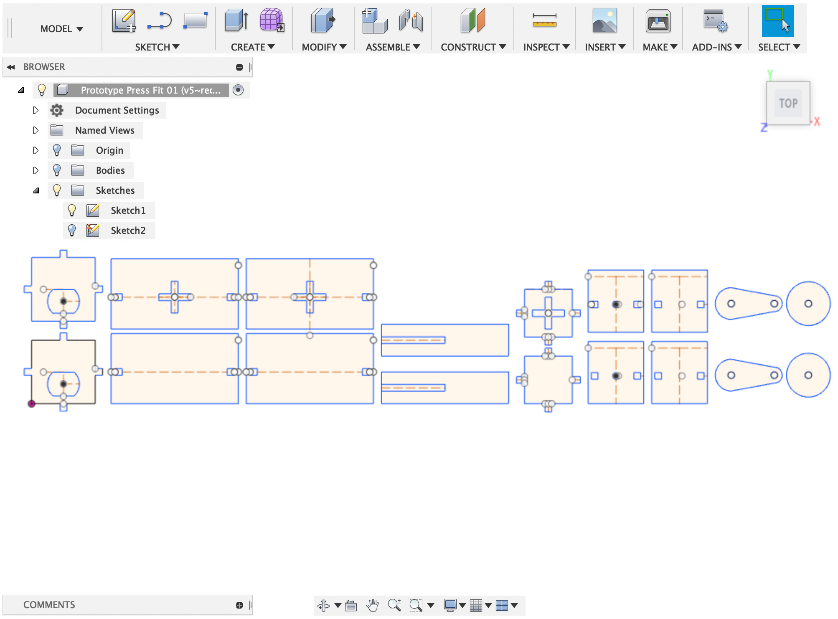Click the Zoom magnifier icon

[394, 605]
